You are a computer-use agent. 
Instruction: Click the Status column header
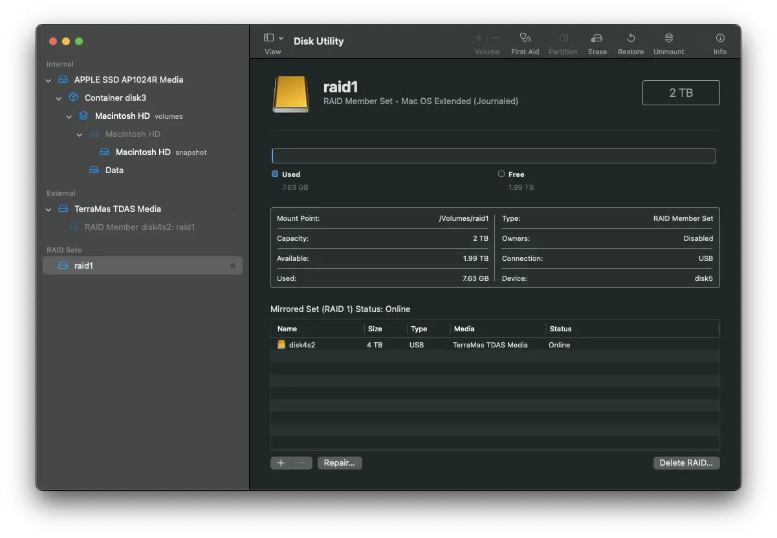[560, 329]
